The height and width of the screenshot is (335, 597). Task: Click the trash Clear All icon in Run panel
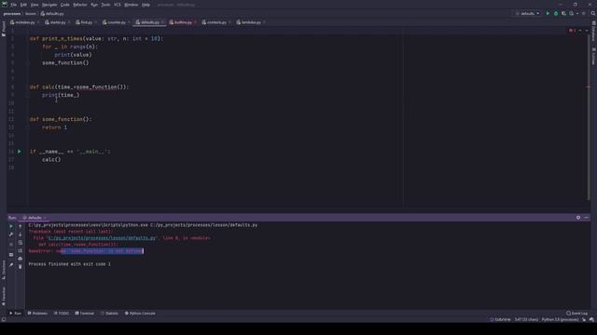point(21,267)
